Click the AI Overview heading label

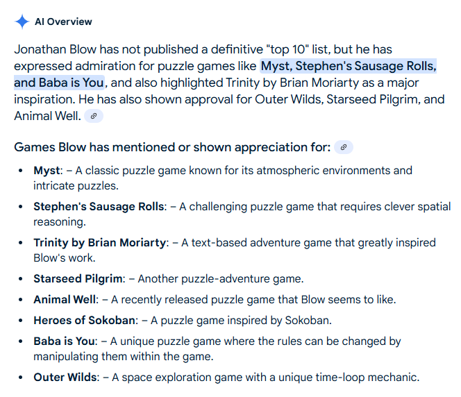(63, 22)
